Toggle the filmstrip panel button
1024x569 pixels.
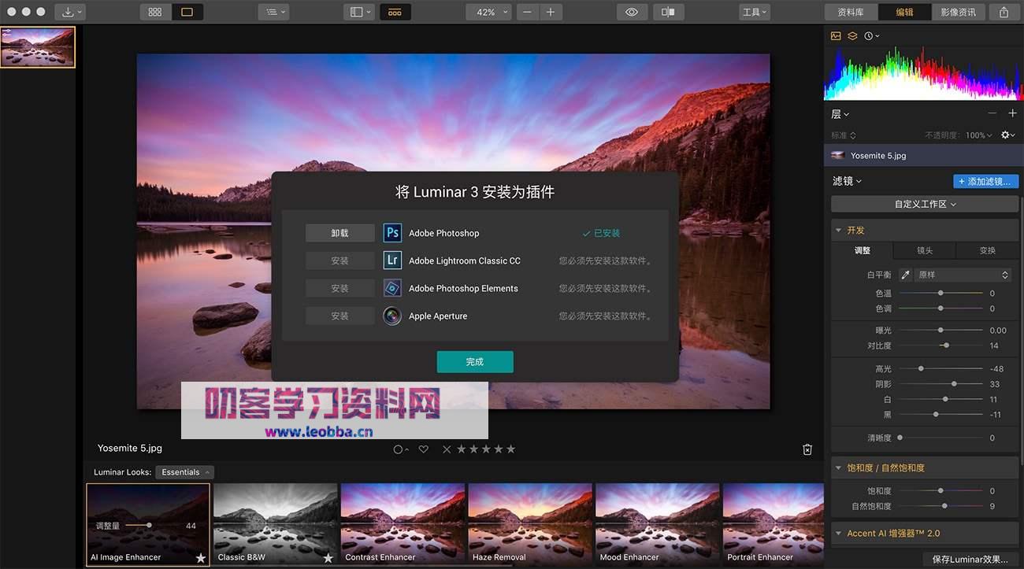click(x=395, y=12)
